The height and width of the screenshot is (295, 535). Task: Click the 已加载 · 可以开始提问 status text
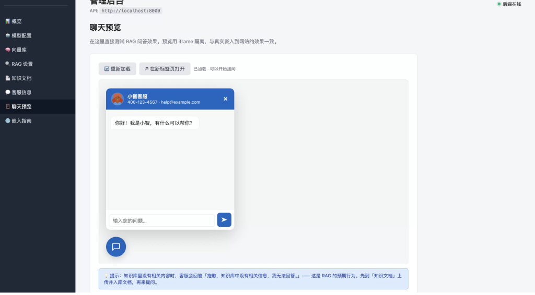214,69
